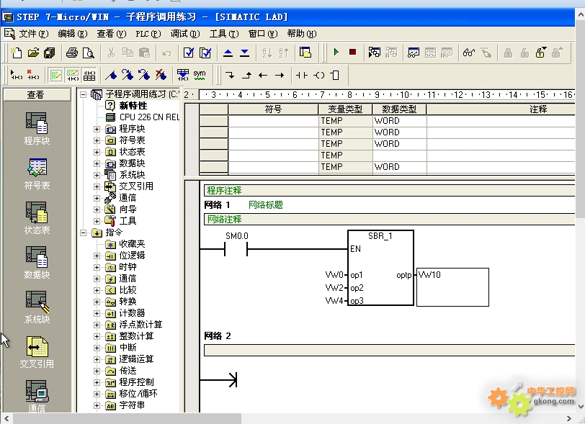
Task: Insert a box instruction from toolbar
Action: (335, 76)
